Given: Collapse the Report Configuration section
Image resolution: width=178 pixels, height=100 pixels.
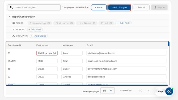Looking at the screenshot, I should [x=9, y=17].
